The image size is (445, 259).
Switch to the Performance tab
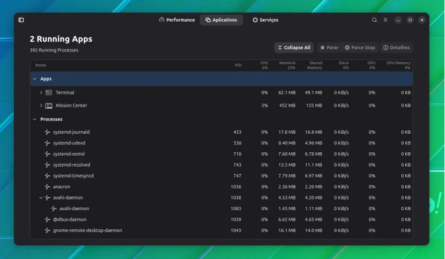point(177,20)
